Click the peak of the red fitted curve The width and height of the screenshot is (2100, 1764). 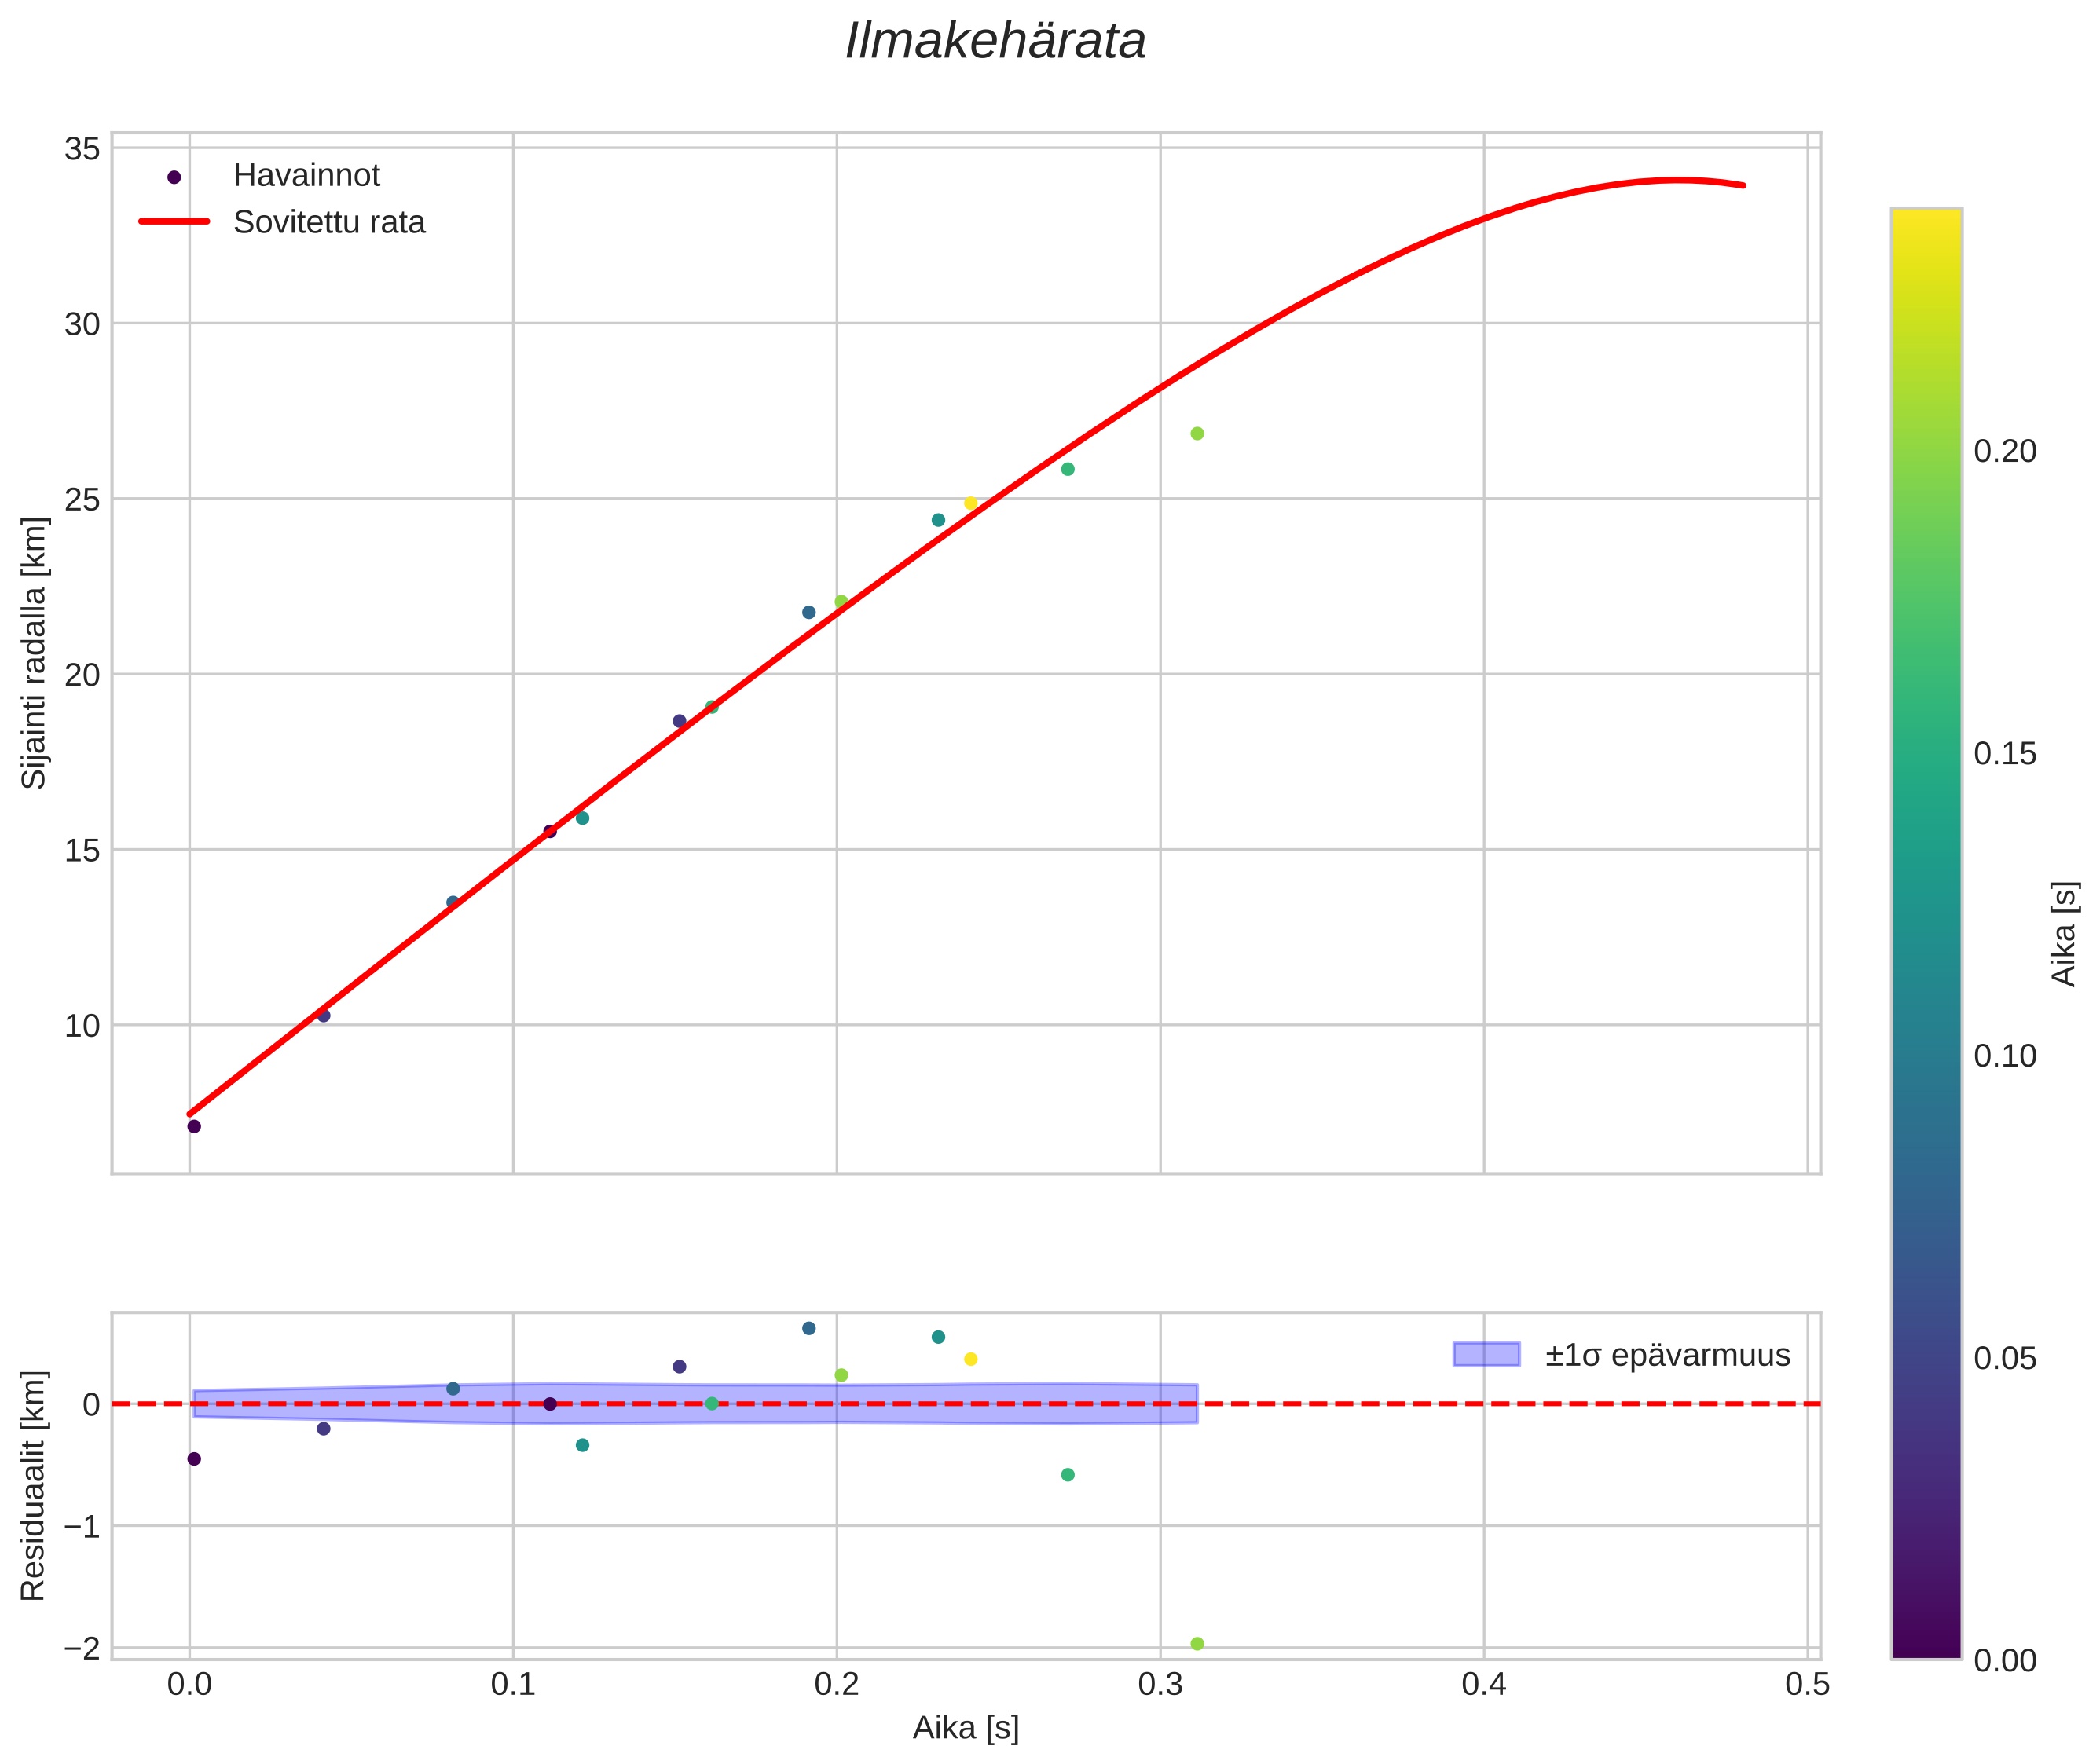click(1677, 180)
